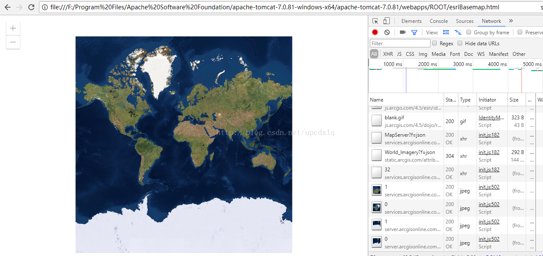Clear the network log
The width and height of the screenshot is (543, 256).
(x=387, y=32)
